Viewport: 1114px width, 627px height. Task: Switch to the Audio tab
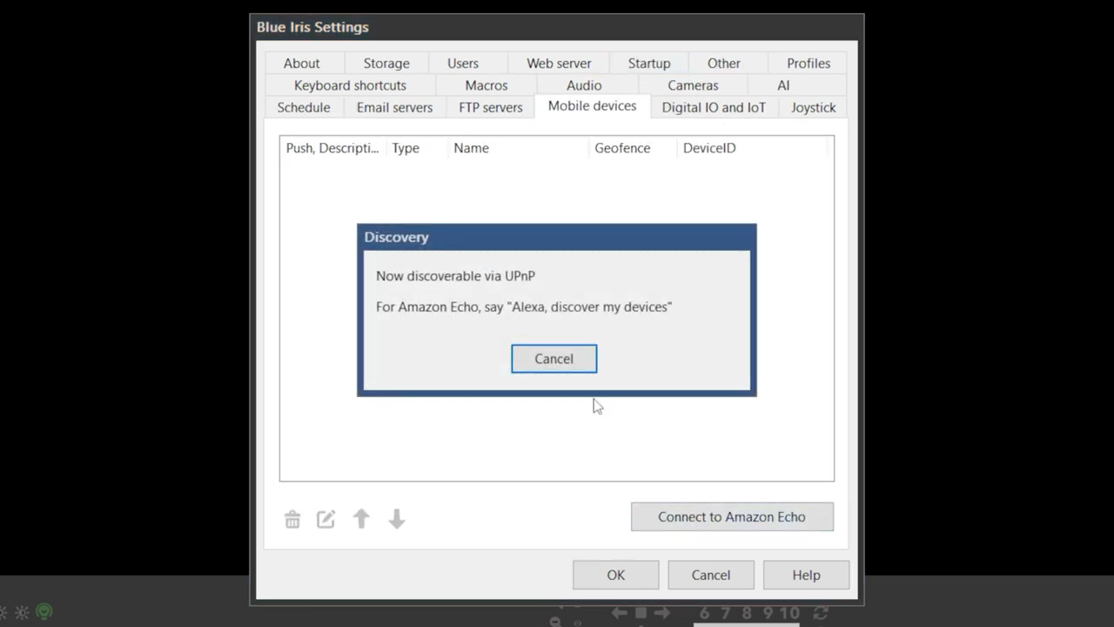584,85
